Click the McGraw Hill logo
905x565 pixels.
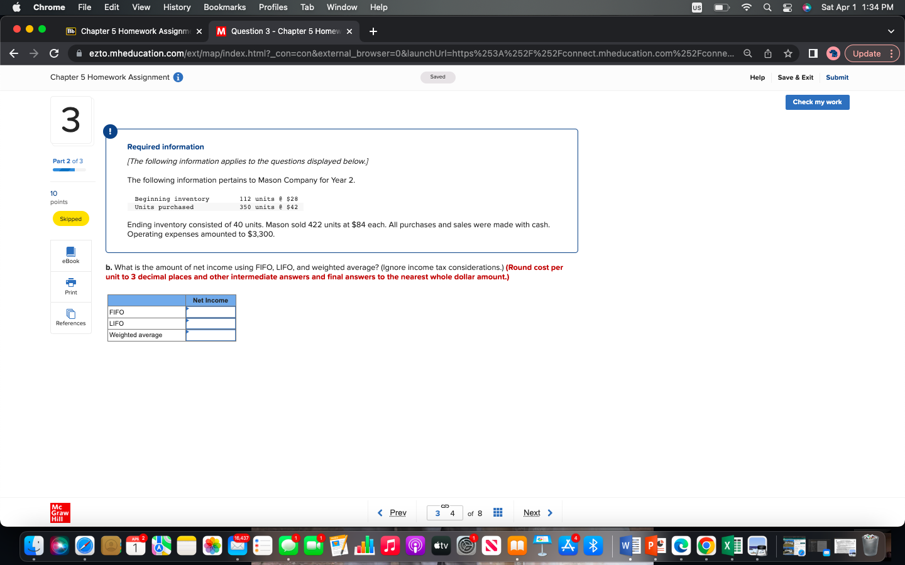(60, 513)
